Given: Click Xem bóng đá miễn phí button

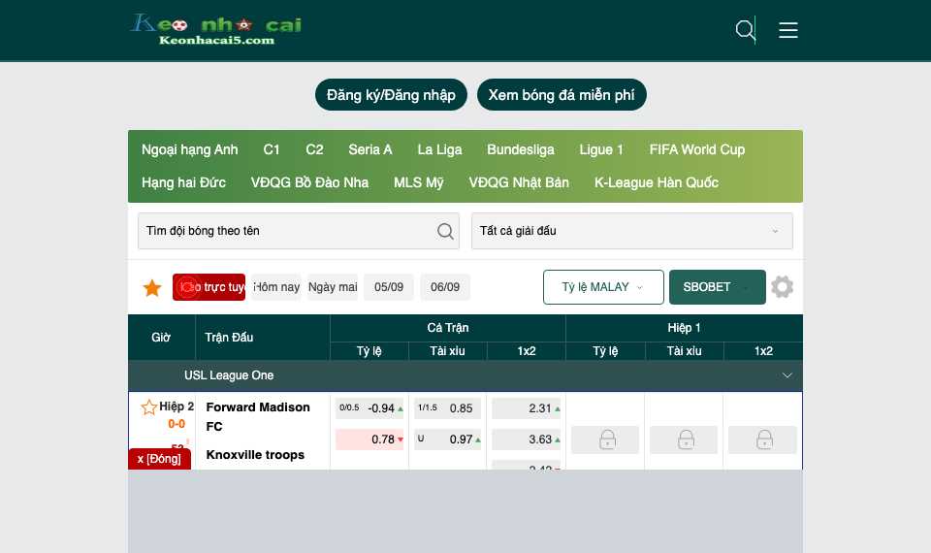Looking at the screenshot, I should [x=562, y=95].
